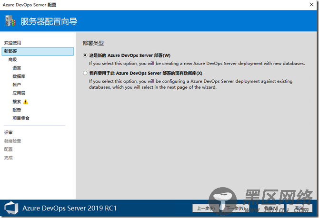Click 服务器配置向导 title text

pos(49,21)
